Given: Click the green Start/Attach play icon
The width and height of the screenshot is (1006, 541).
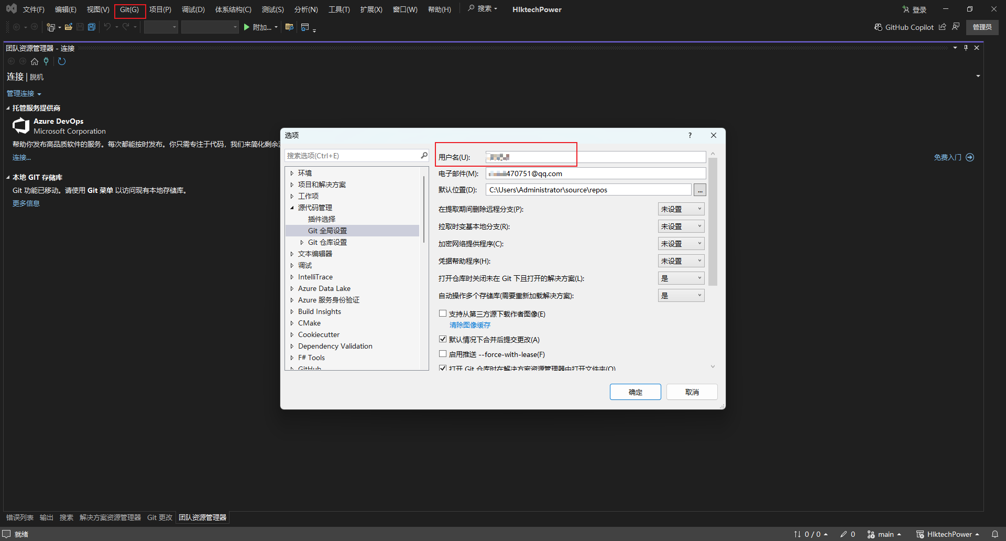Looking at the screenshot, I should (x=247, y=27).
